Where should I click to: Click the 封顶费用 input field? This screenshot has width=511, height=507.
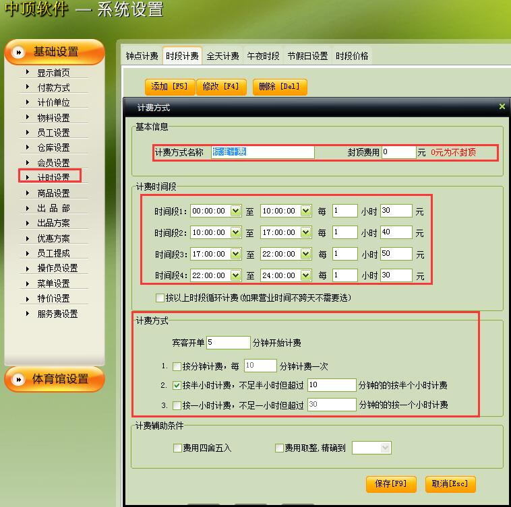click(399, 152)
